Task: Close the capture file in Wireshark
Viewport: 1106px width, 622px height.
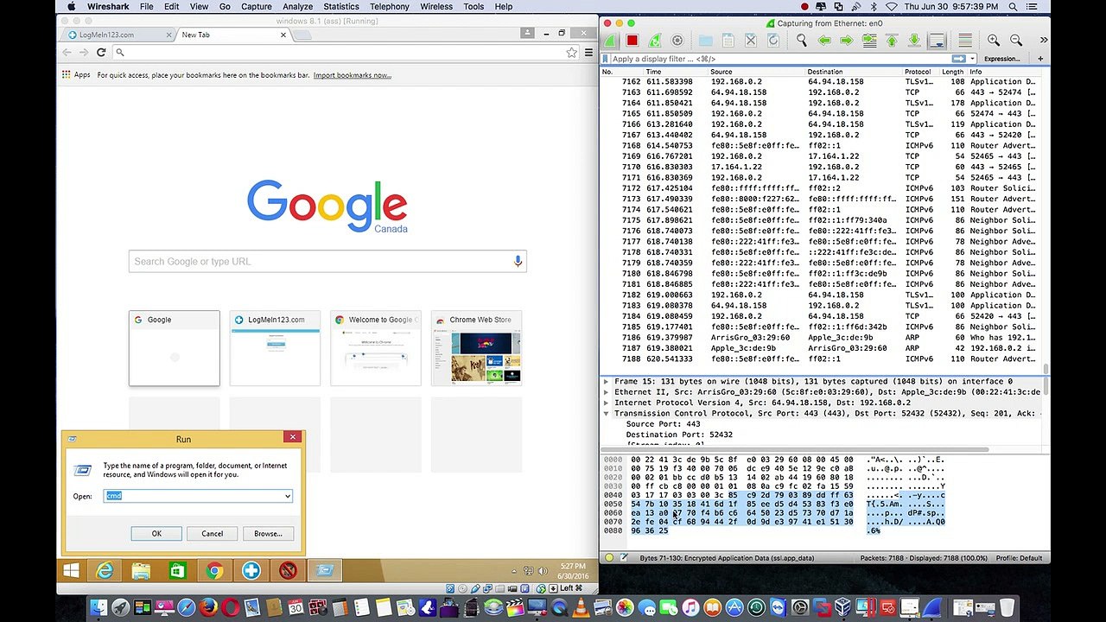Action: (x=750, y=41)
